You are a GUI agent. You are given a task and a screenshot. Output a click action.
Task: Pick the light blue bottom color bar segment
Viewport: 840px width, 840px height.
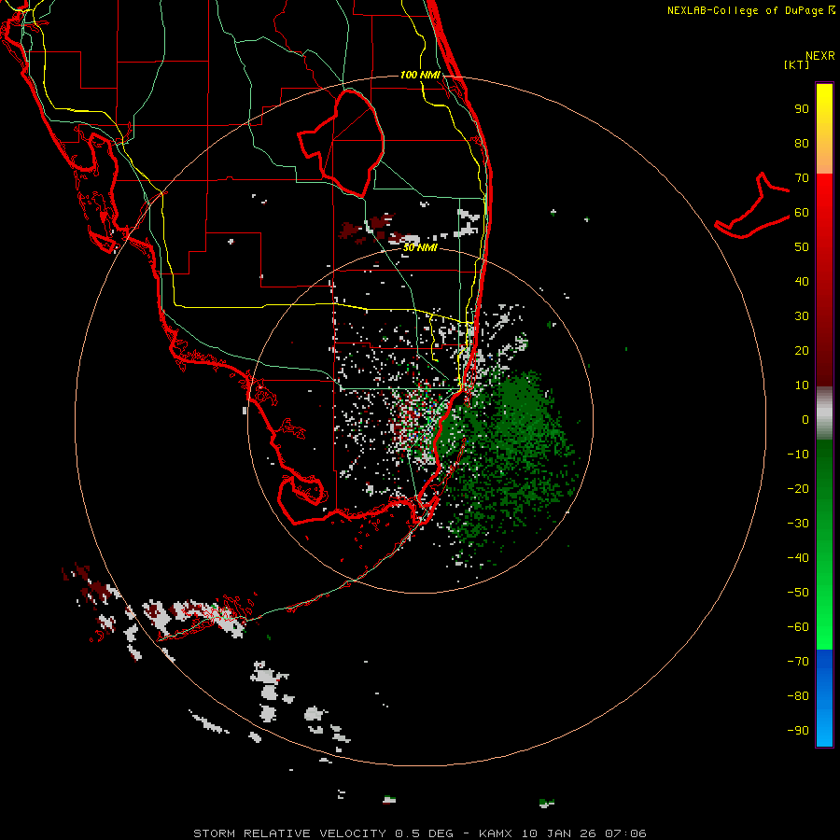[x=824, y=729]
